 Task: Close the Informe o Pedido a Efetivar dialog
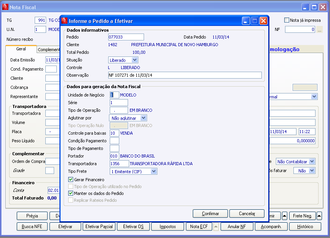point(263,21)
